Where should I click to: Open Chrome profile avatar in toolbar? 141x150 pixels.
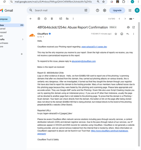(132, 1)
